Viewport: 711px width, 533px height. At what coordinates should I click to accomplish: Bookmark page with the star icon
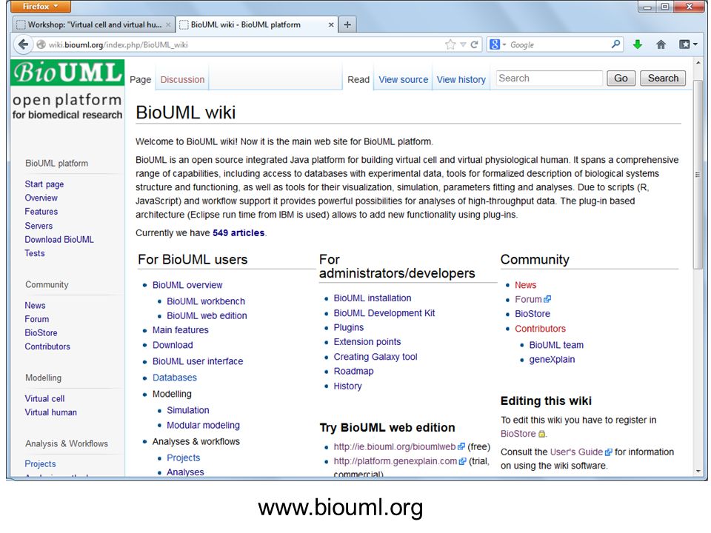[450, 44]
